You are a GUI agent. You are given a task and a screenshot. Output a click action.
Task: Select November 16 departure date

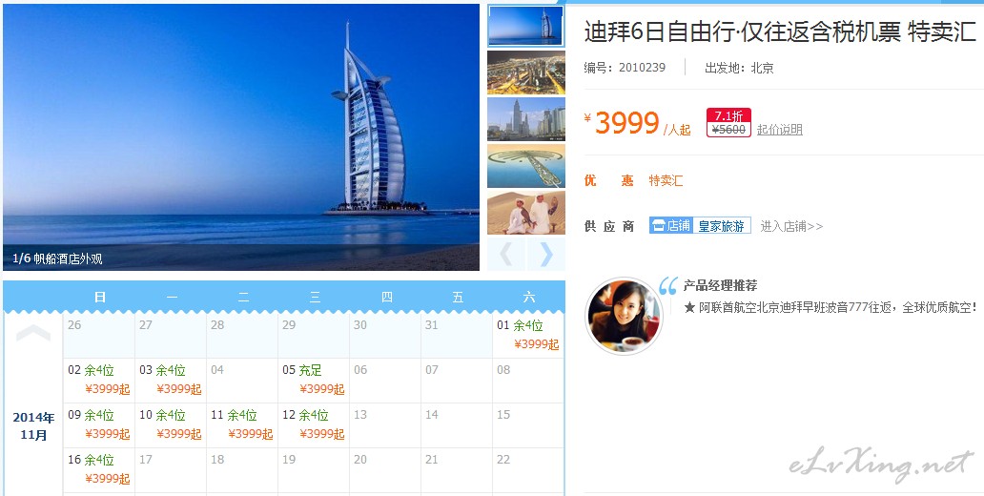click(99, 469)
